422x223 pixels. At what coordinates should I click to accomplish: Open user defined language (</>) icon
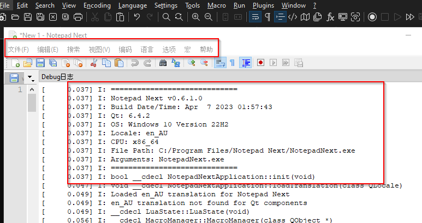(x=293, y=17)
